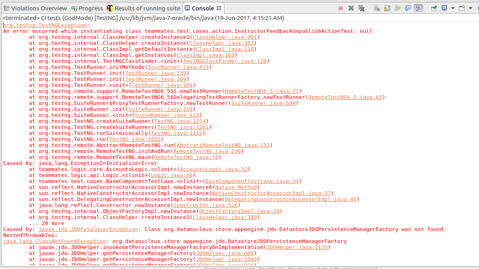Click Remove All Terminated Launches double-X icon
479x269 pixels.
tap(361, 8)
